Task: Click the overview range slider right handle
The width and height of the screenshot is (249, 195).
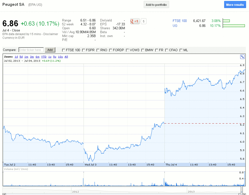Action: point(242,190)
